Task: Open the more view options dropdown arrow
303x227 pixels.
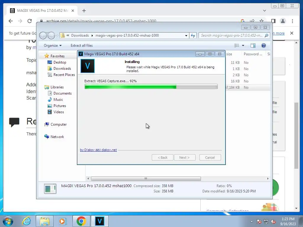Action: click(243, 46)
